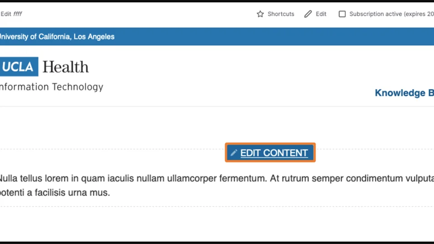Image resolution: width=434 pixels, height=244 pixels.
Task: Toggle the Subscription active checkbox
Action: pyautogui.click(x=342, y=14)
